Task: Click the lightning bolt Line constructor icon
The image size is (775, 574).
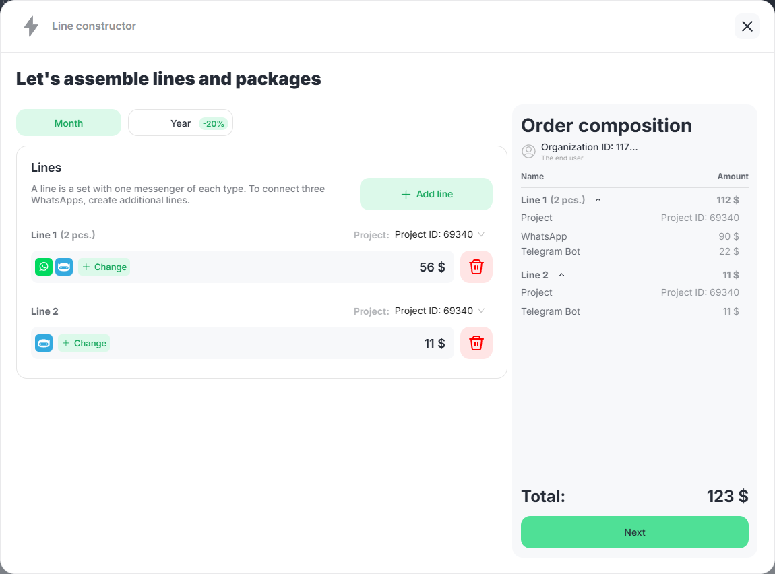Action: click(31, 26)
